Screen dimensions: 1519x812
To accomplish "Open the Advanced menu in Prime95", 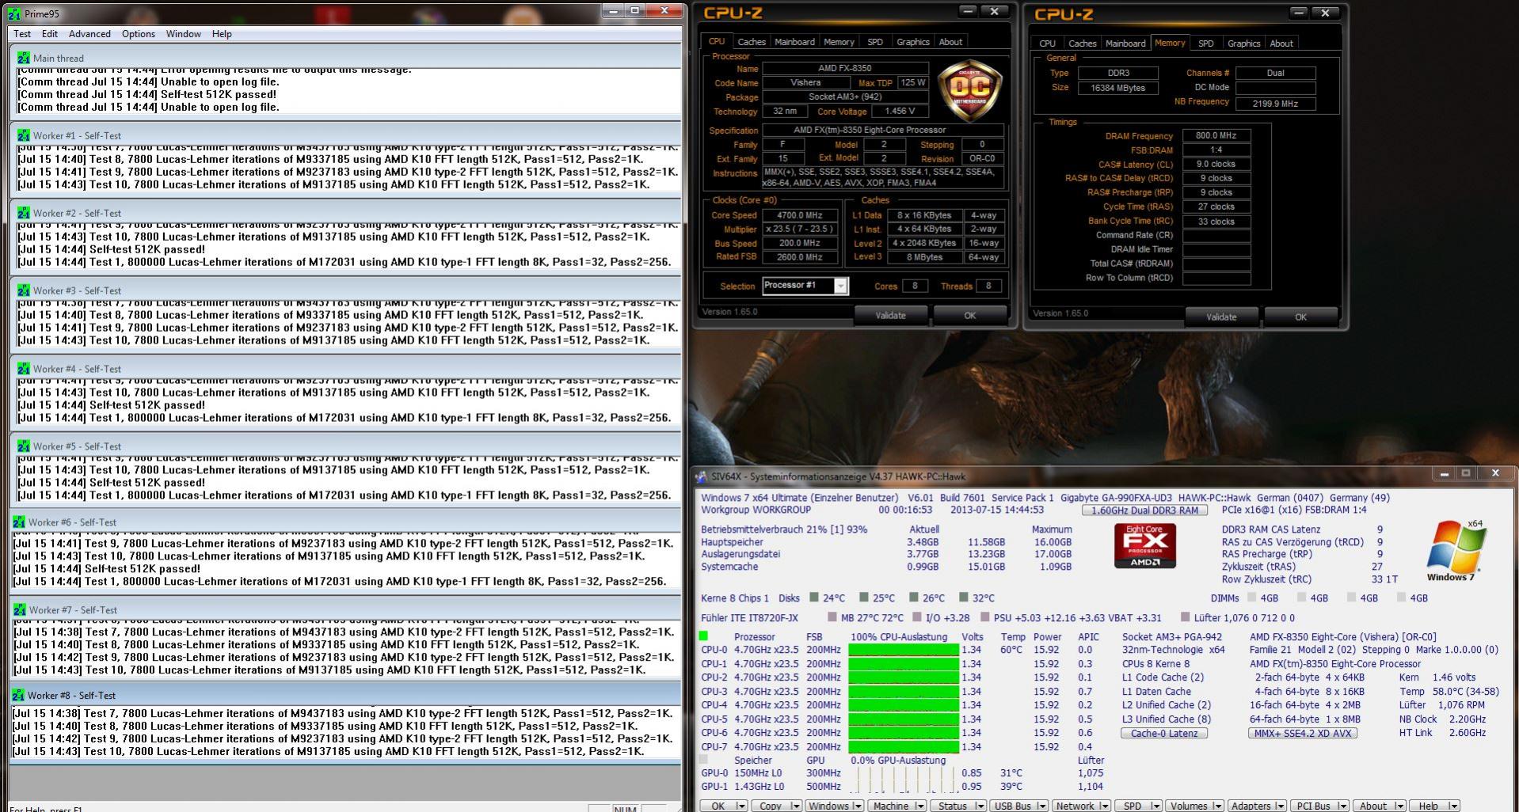I will pyautogui.click(x=89, y=34).
